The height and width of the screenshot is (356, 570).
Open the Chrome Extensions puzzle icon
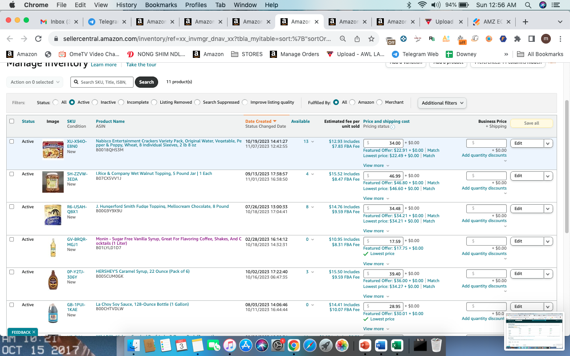[x=517, y=39]
